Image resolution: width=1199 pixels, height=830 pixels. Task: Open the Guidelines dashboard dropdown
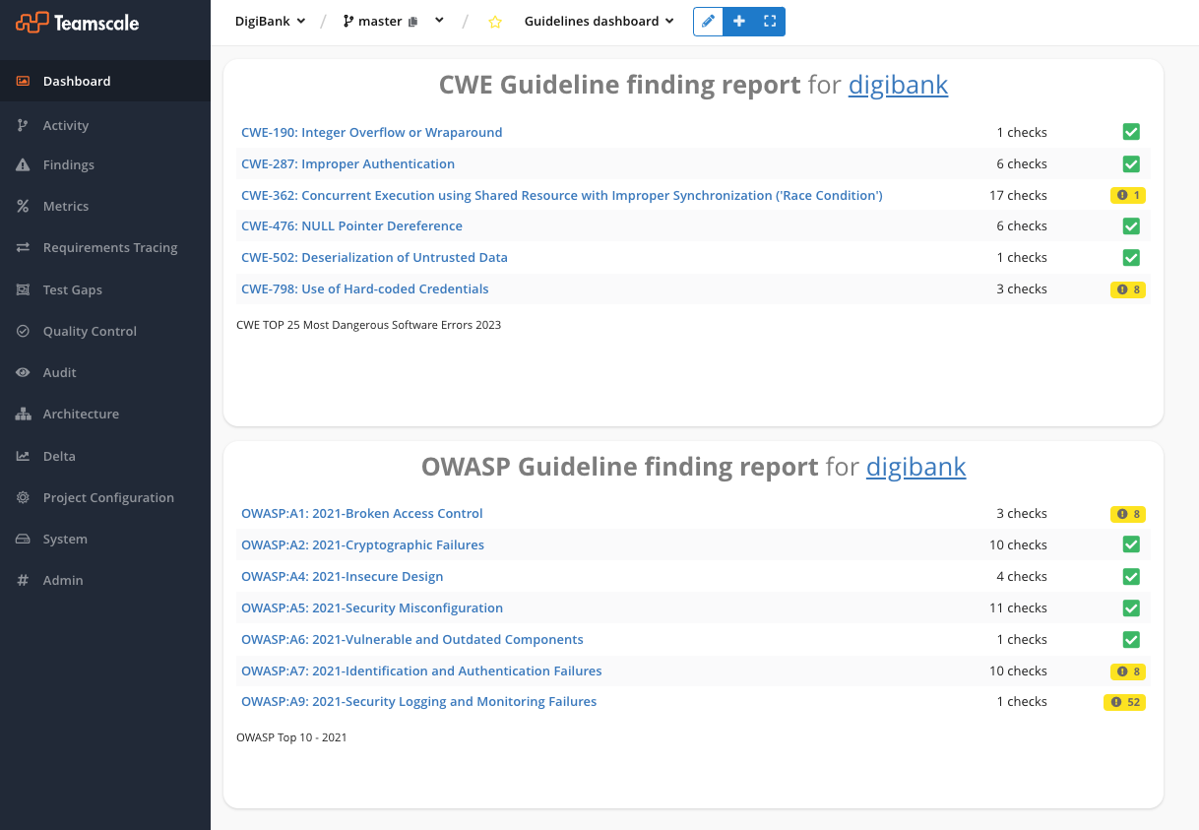(598, 21)
